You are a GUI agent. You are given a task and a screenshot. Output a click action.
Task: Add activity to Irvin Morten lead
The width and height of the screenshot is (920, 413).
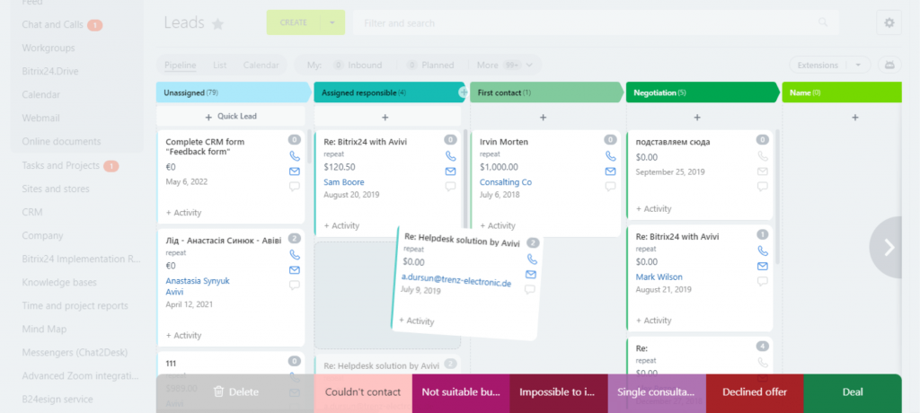click(x=498, y=225)
